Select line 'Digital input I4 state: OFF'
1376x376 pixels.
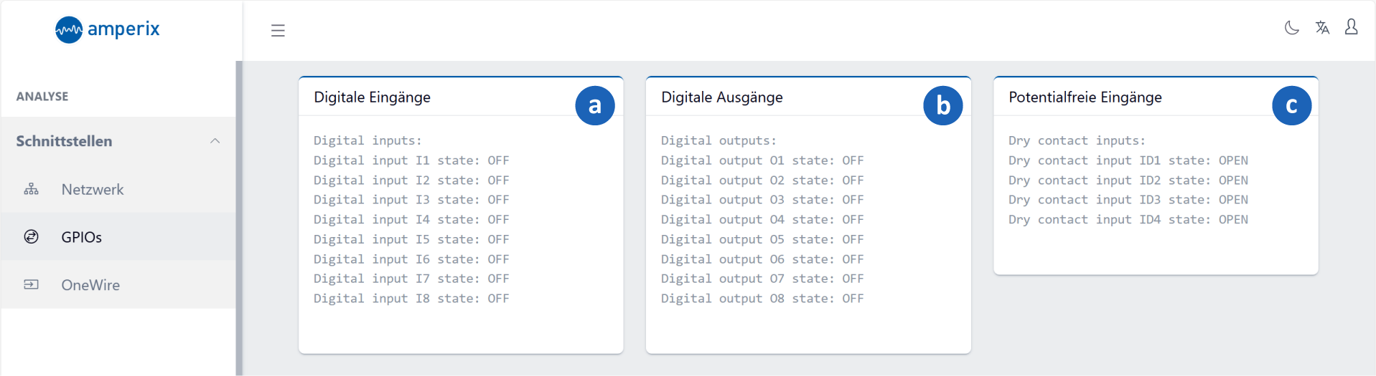point(411,219)
